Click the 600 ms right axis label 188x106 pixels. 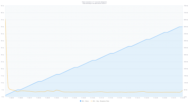pyautogui.click(x=186, y=27)
